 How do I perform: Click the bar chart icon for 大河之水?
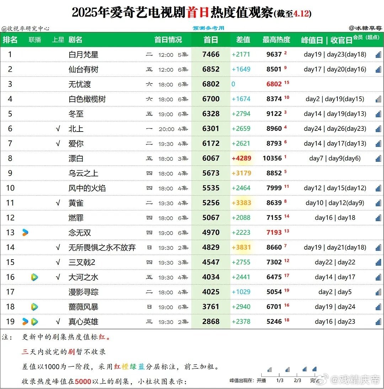coord(378,277)
